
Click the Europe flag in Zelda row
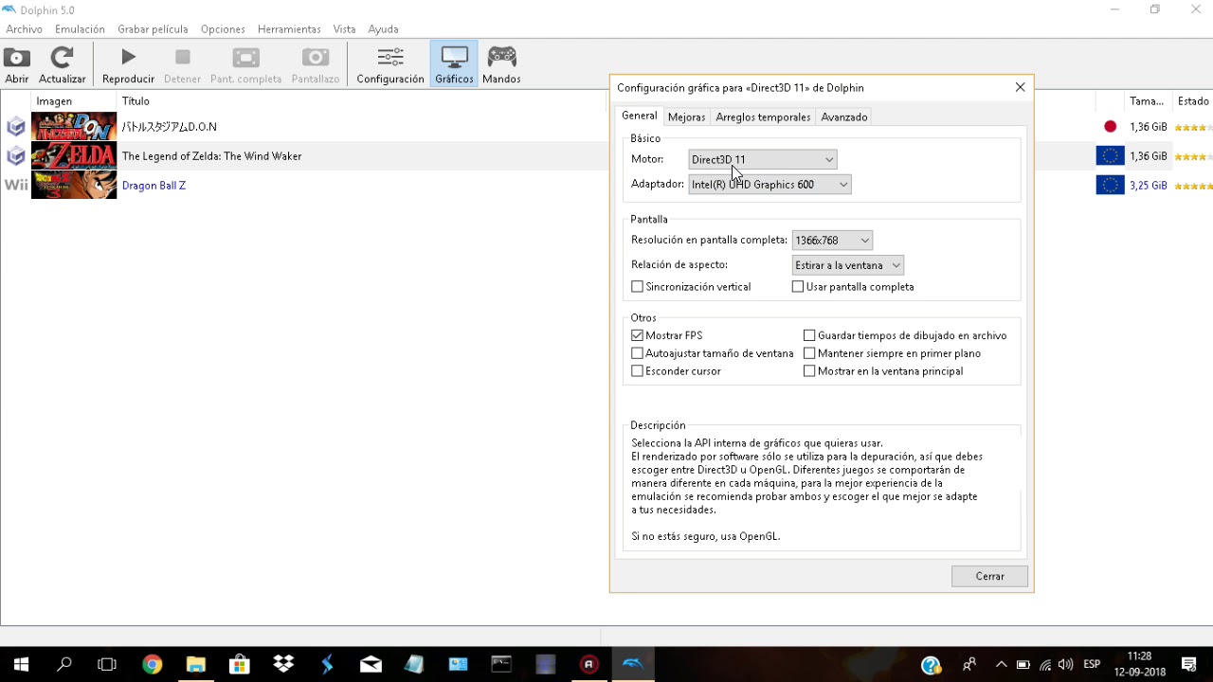pos(1110,155)
